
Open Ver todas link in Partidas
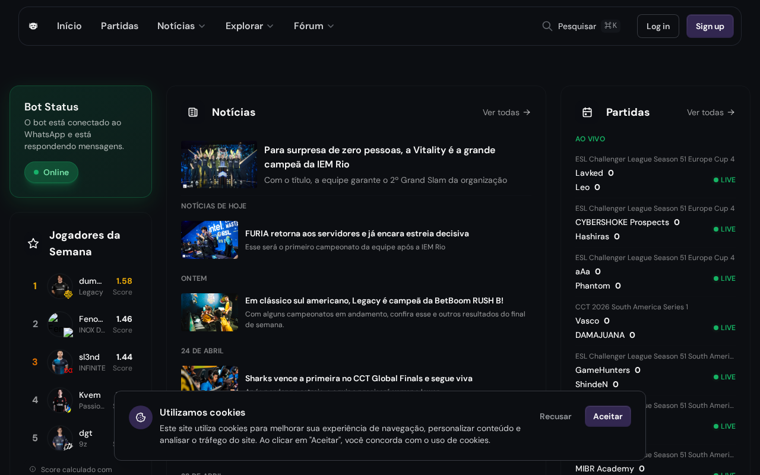point(711,112)
